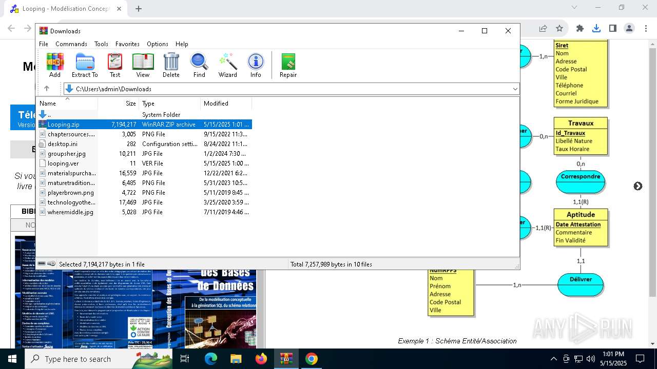Click the Chrome taskbar icon

point(311,359)
